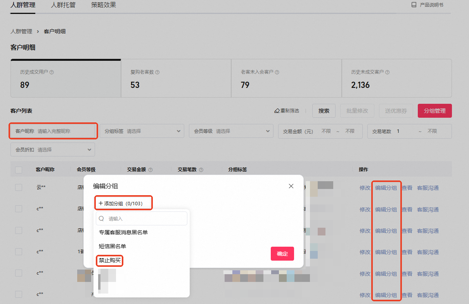
Task: Click the 搜索 button
Action: tap(324, 111)
